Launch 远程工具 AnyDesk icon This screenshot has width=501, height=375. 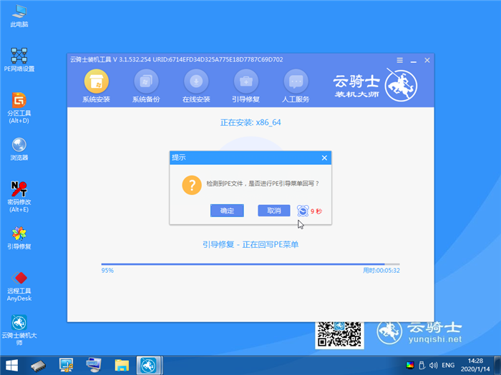(x=19, y=286)
